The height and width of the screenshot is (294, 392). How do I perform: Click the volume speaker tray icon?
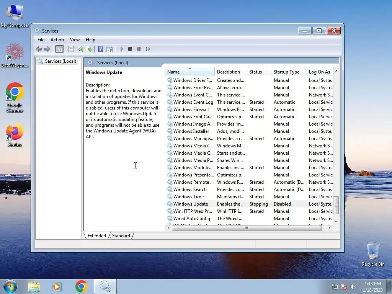click(x=353, y=287)
